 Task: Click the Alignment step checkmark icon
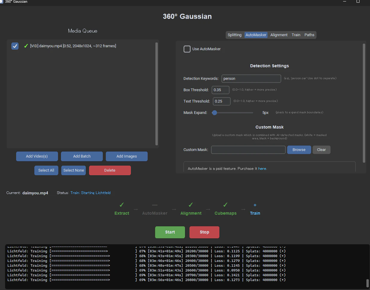(191, 205)
